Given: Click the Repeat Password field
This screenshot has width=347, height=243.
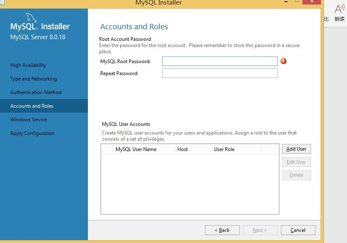Looking at the screenshot, I should pyautogui.click(x=220, y=73).
